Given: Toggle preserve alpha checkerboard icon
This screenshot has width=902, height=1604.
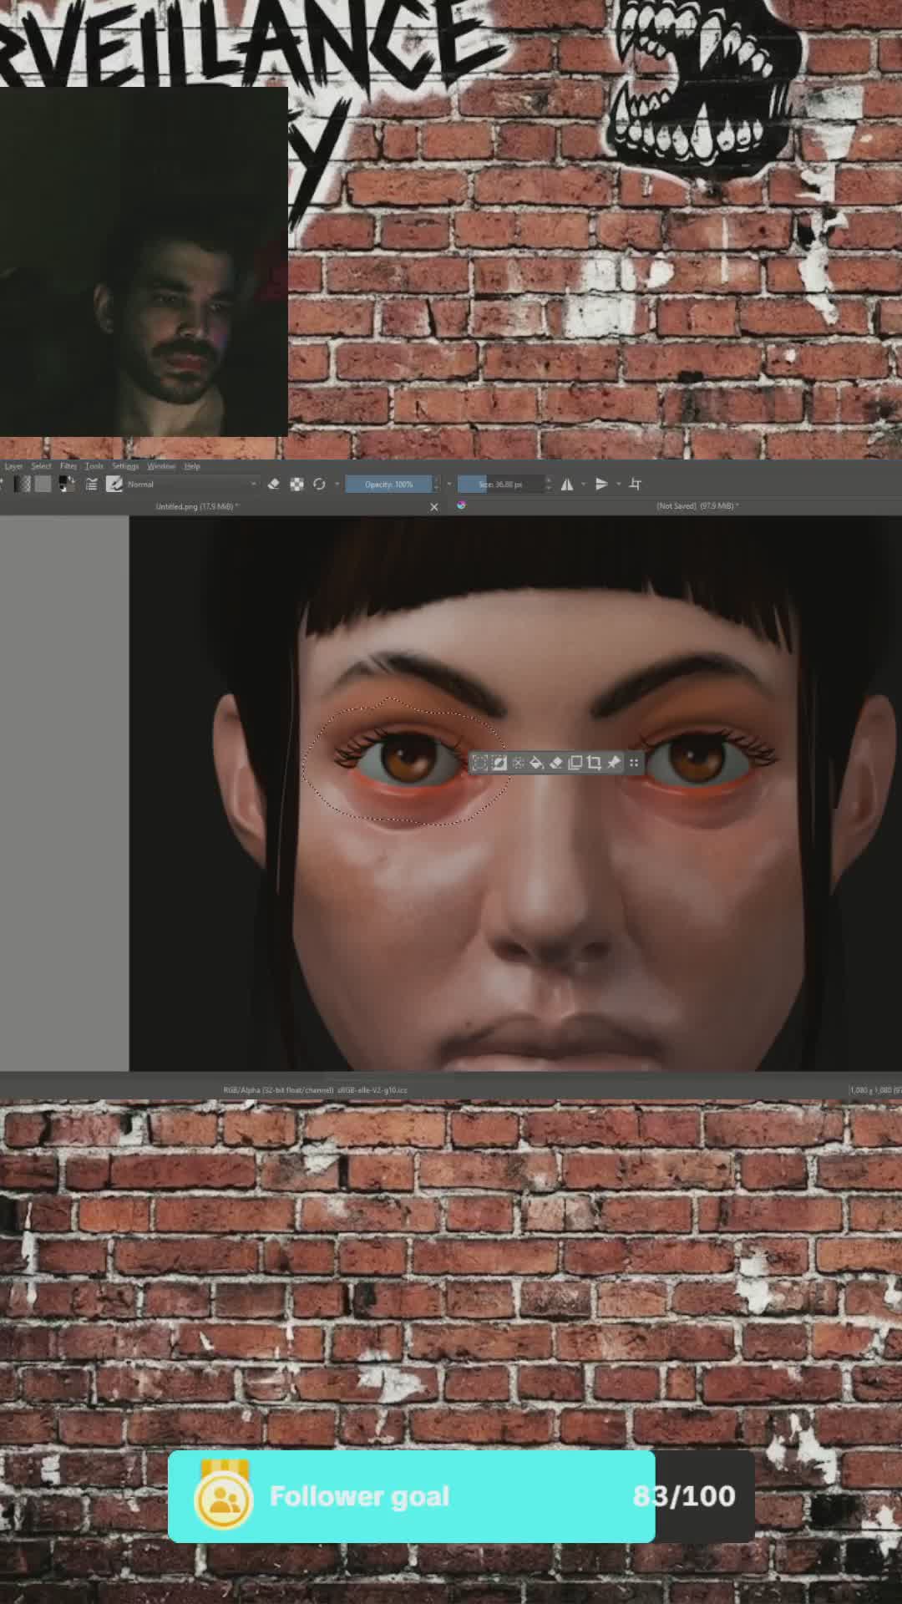Looking at the screenshot, I should [x=296, y=485].
